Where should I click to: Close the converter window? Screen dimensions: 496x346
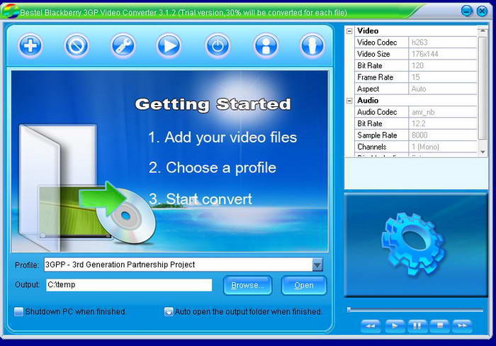(x=482, y=11)
